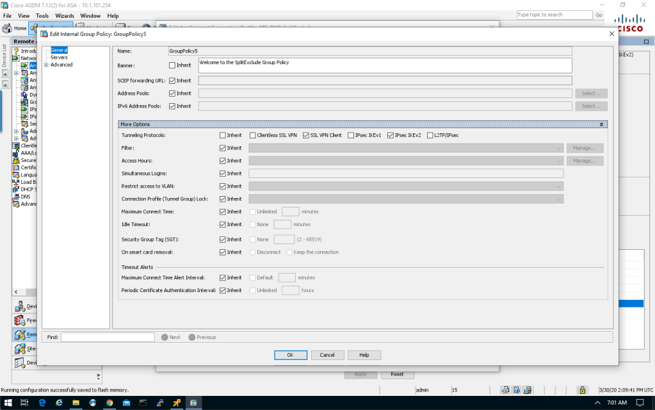Open the Tools menu

click(x=42, y=15)
